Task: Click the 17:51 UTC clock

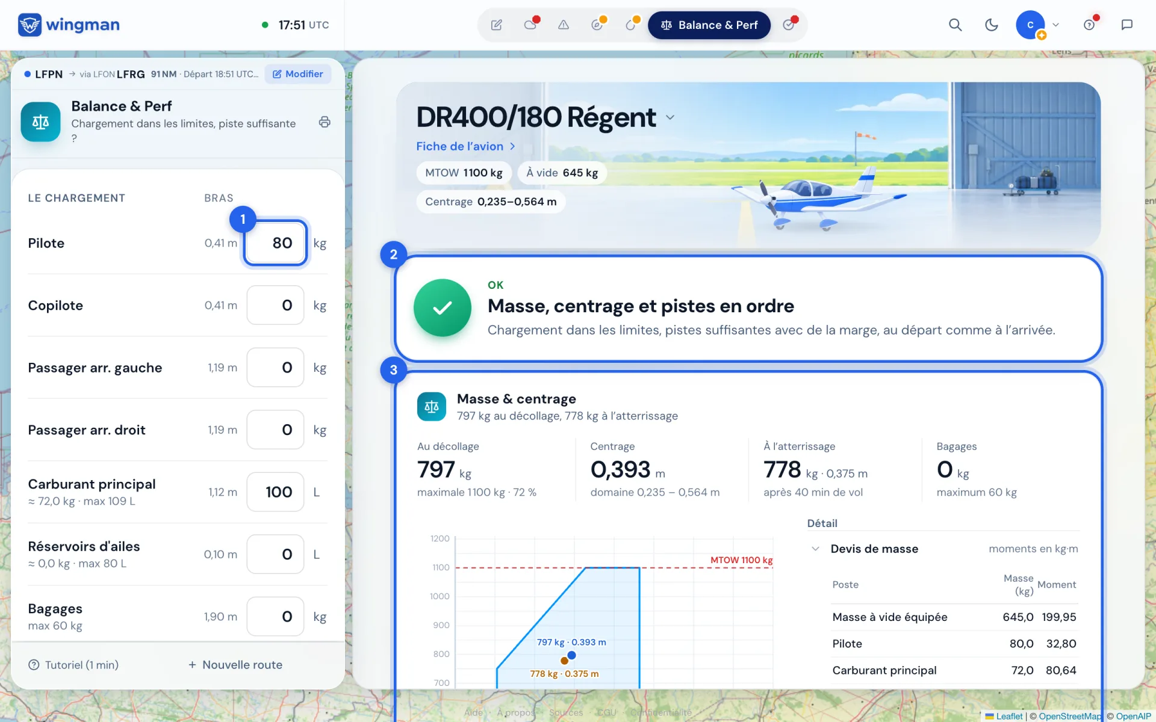Action: point(303,25)
